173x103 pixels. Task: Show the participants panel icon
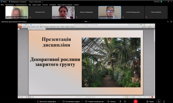(x=159, y=101)
